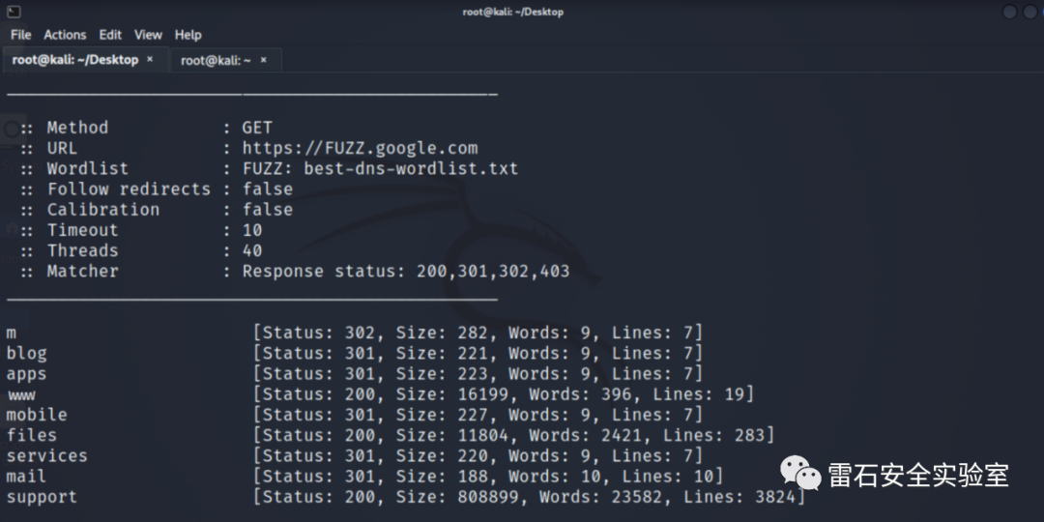
Task: Click the result entry 'mobile'
Action: tap(37, 415)
